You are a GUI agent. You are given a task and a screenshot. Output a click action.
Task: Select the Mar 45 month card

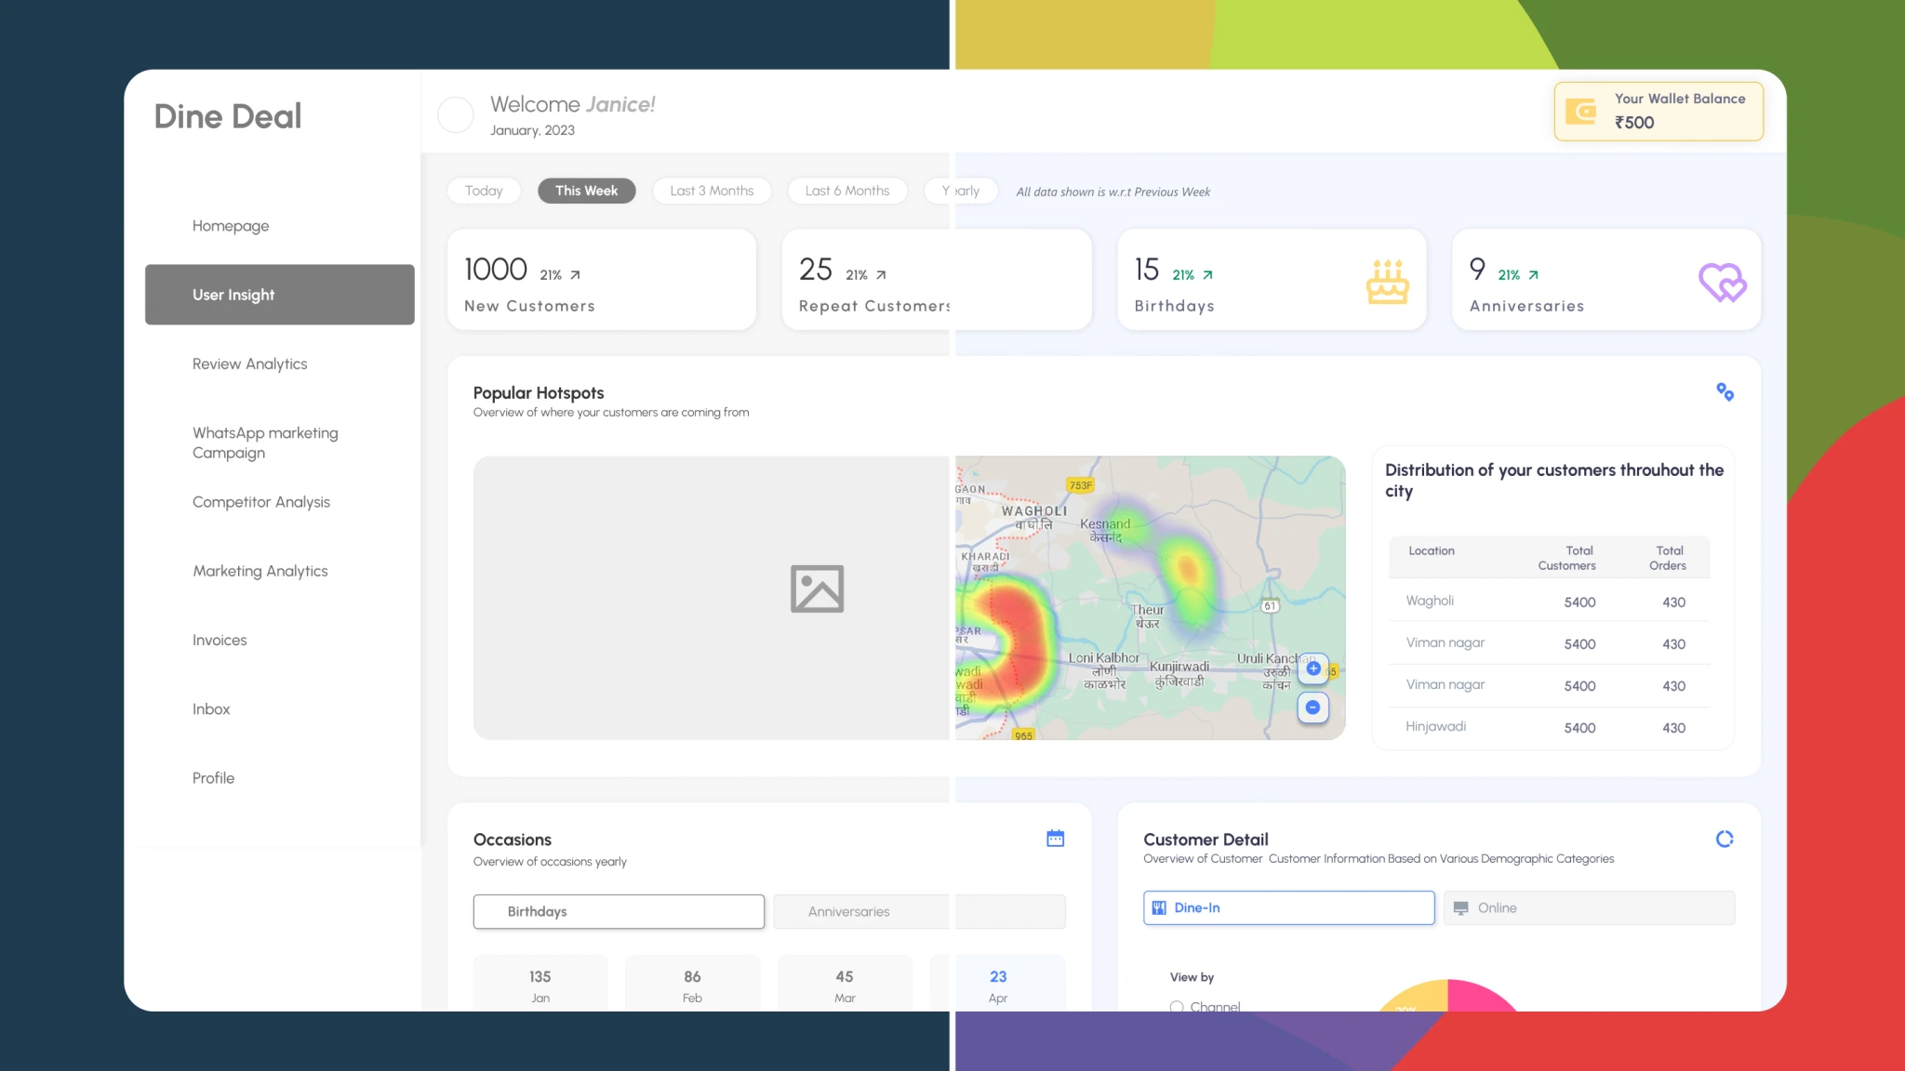(x=845, y=984)
